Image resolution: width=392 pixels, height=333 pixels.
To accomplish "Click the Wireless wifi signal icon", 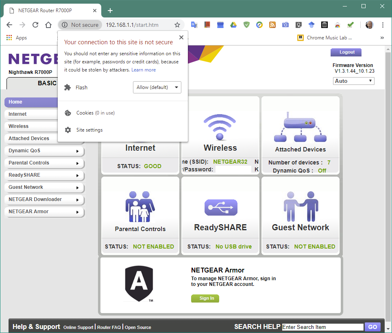I will pos(220,127).
